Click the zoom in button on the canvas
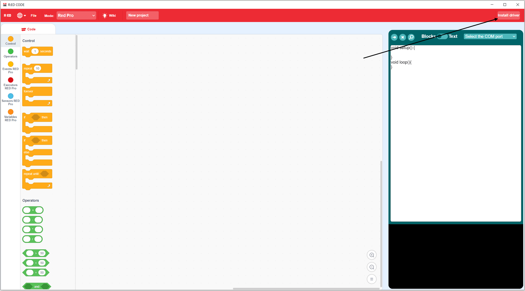The width and height of the screenshot is (525, 291). (372, 255)
